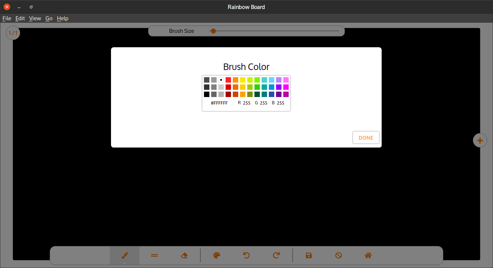
Task: Maximize the Rainbow Board window
Action: [x=31, y=7]
